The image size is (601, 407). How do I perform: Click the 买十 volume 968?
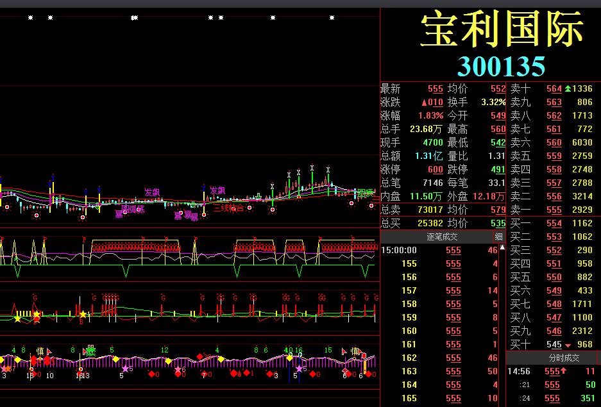pos(585,344)
